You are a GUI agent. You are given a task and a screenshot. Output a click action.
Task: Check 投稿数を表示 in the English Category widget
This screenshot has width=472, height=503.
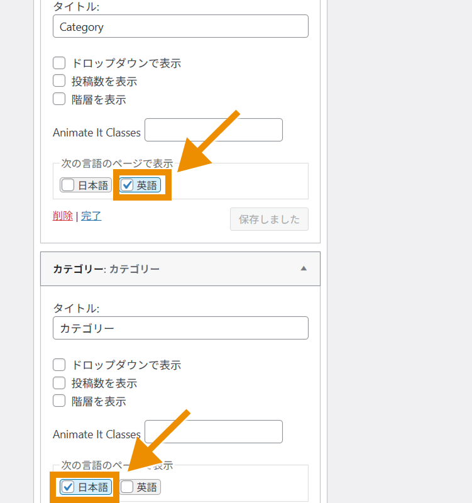(x=59, y=81)
